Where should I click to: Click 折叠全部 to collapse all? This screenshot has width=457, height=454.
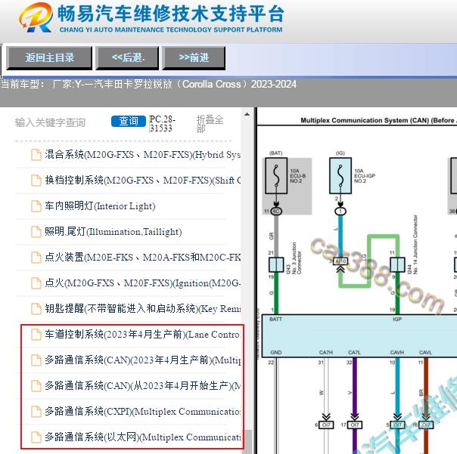coord(210,124)
